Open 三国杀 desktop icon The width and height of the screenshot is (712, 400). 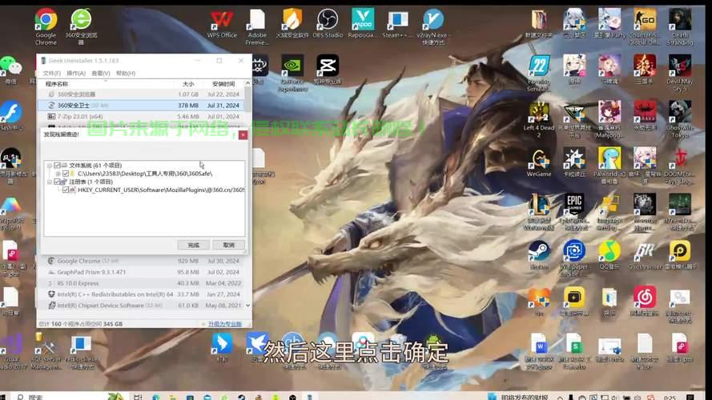645,70
